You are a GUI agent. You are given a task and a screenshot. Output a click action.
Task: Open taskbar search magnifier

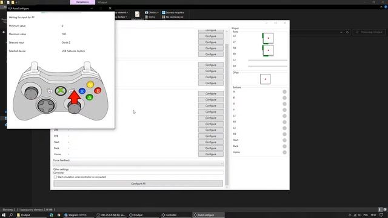coord(11,215)
